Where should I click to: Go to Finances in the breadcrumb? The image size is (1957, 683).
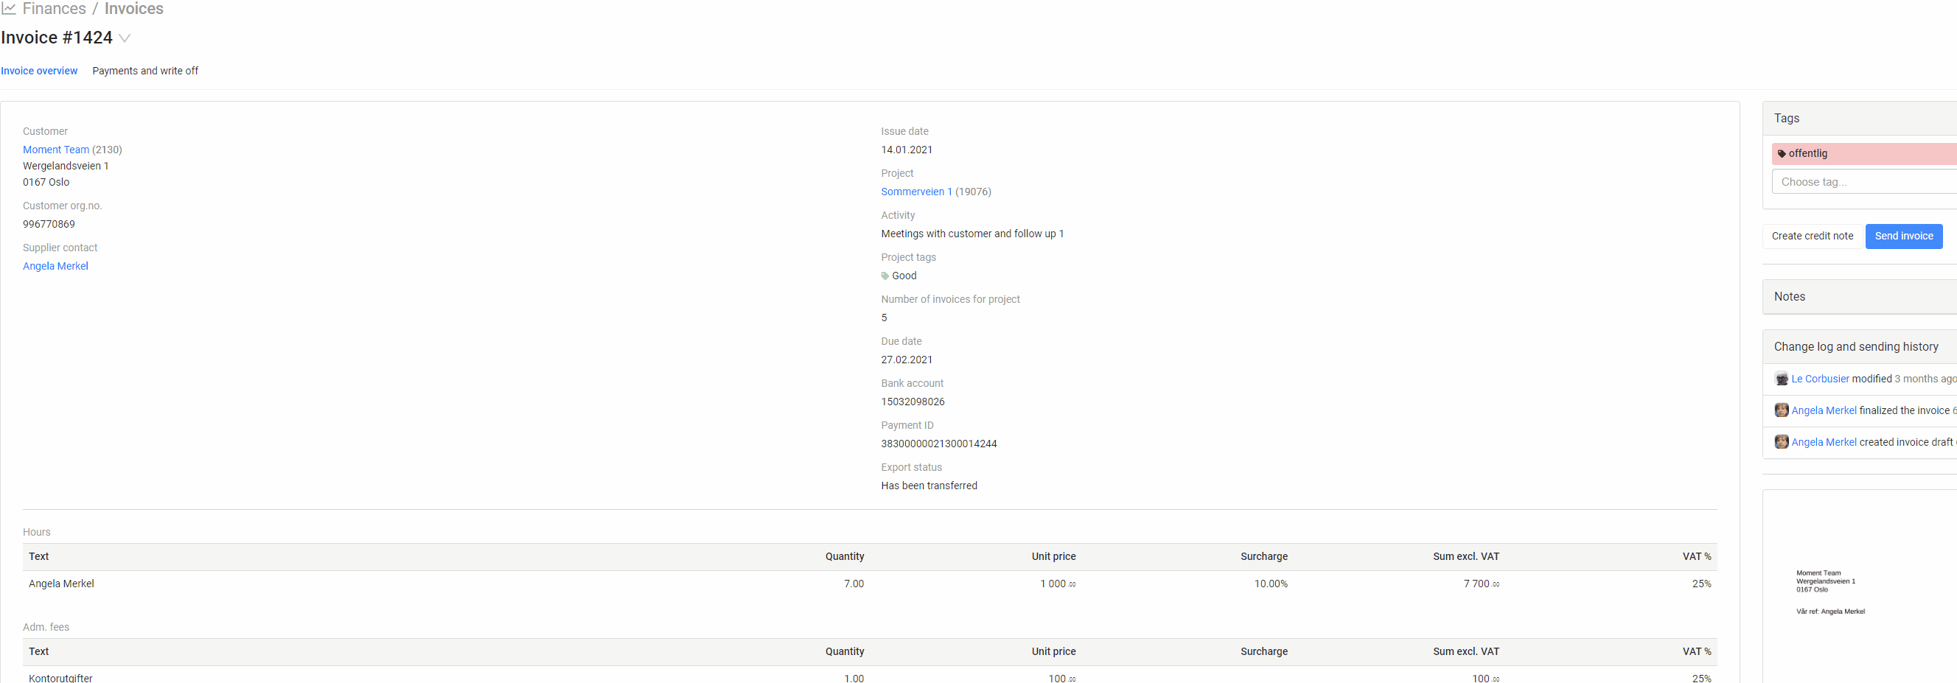tap(54, 8)
